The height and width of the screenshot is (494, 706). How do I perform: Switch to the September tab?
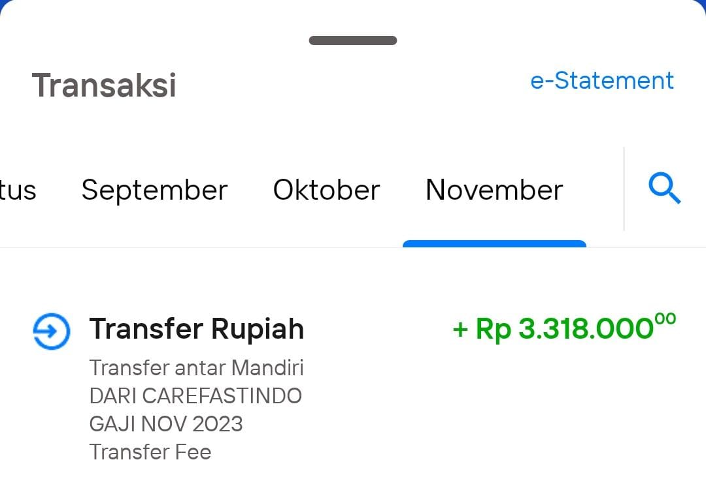click(x=154, y=190)
